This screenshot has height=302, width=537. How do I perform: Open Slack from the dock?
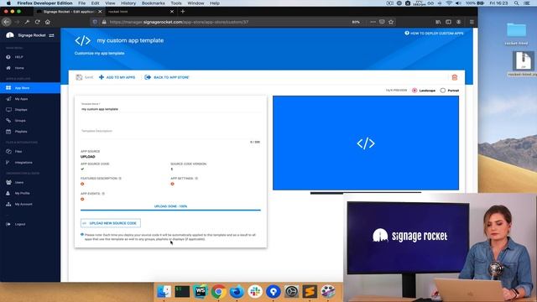point(255,292)
